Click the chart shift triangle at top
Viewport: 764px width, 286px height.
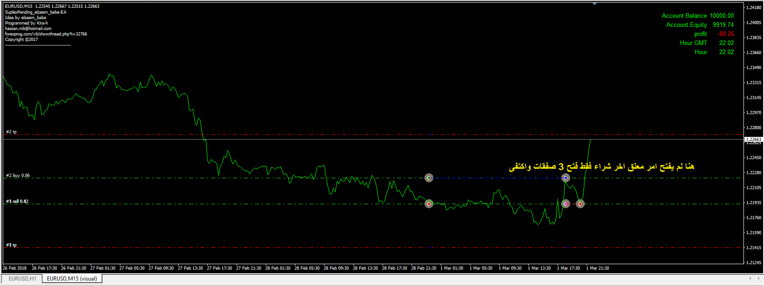point(594,4)
